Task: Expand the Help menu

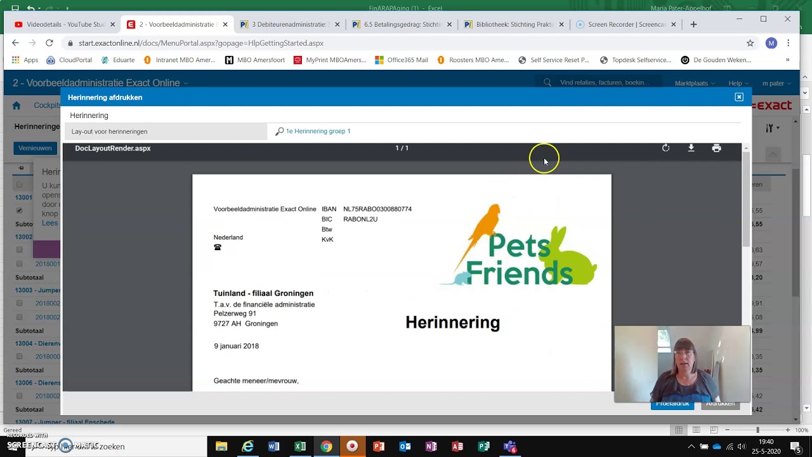Action: [738, 83]
